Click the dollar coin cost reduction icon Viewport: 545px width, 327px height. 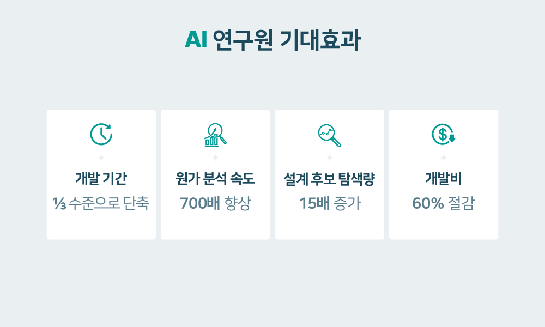pos(444,134)
